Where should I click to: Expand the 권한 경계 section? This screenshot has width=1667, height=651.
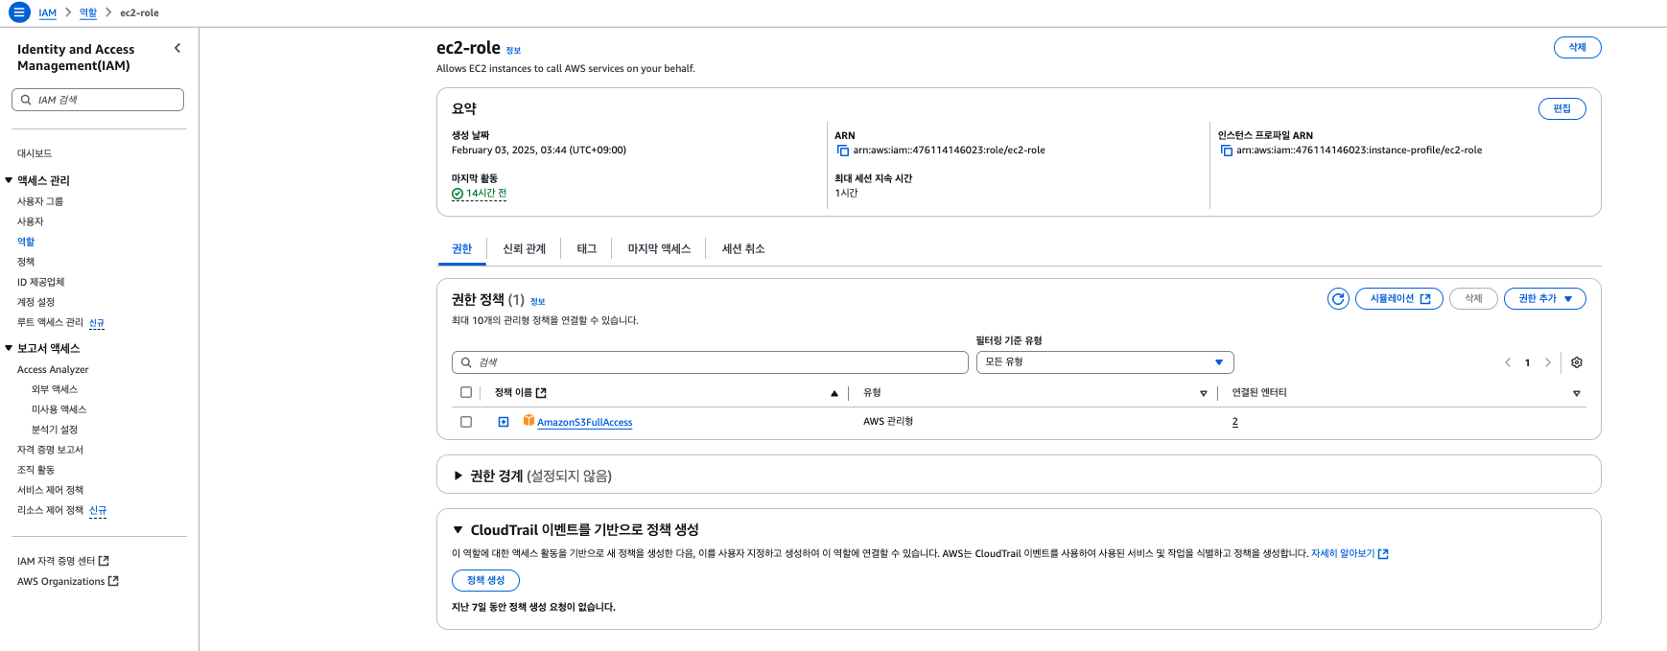[458, 476]
